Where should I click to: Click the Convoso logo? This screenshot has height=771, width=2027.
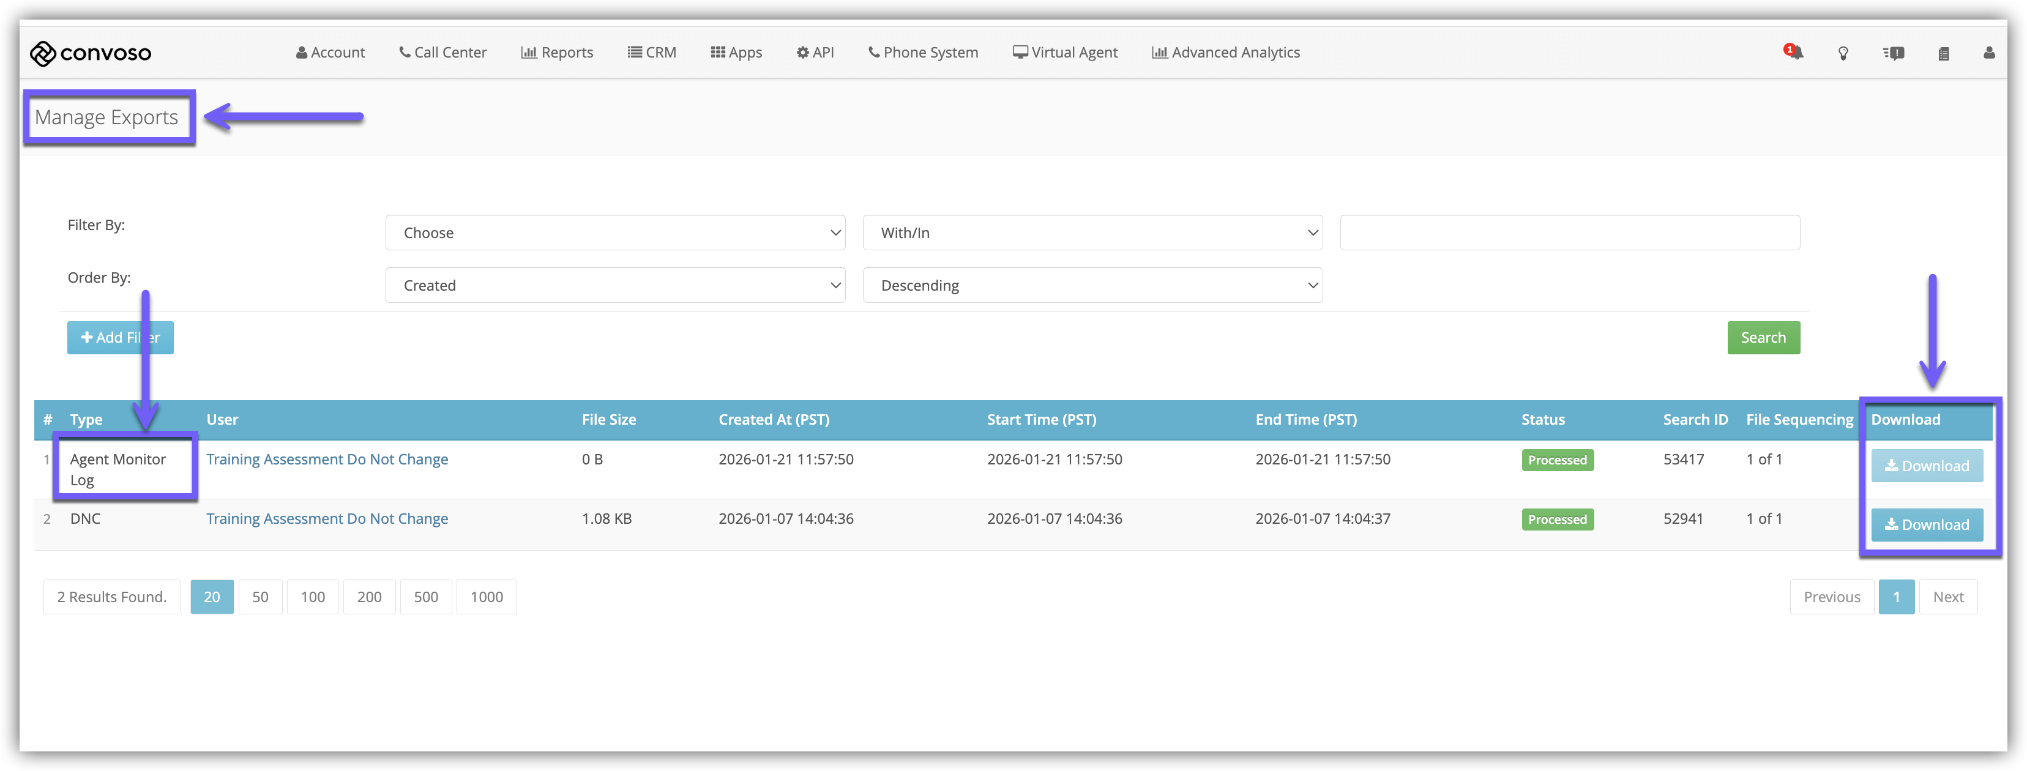[91, 53]
